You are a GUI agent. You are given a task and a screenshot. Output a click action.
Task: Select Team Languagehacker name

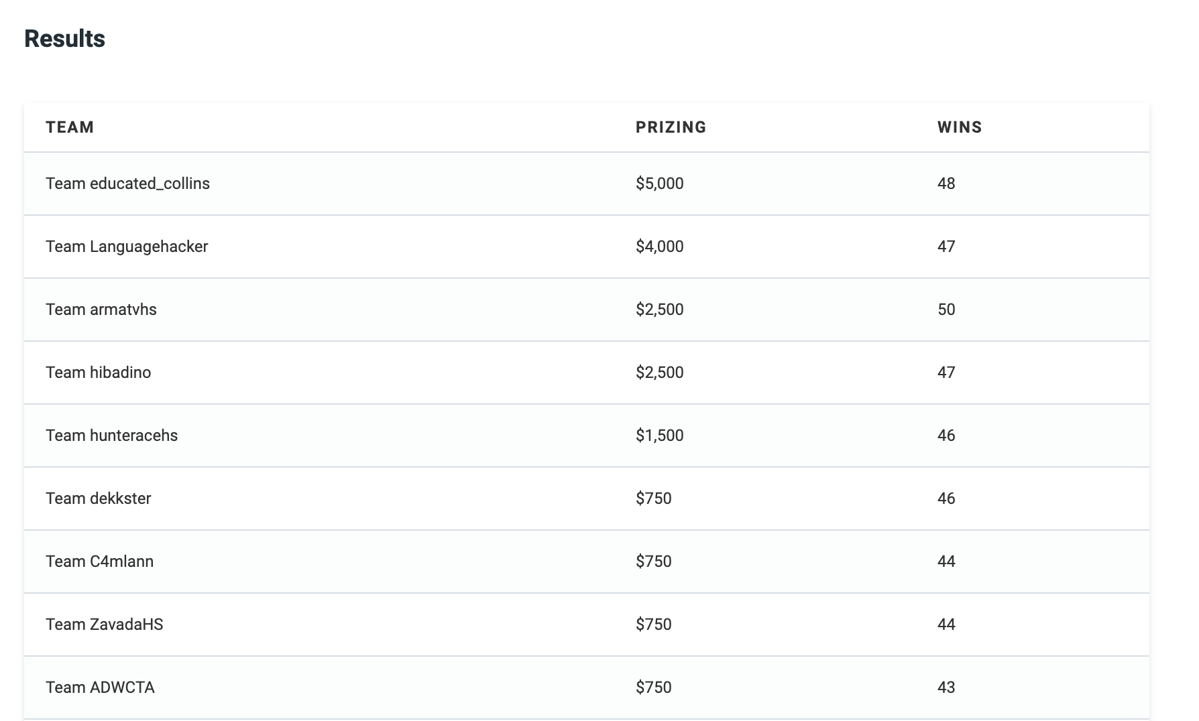127,247
